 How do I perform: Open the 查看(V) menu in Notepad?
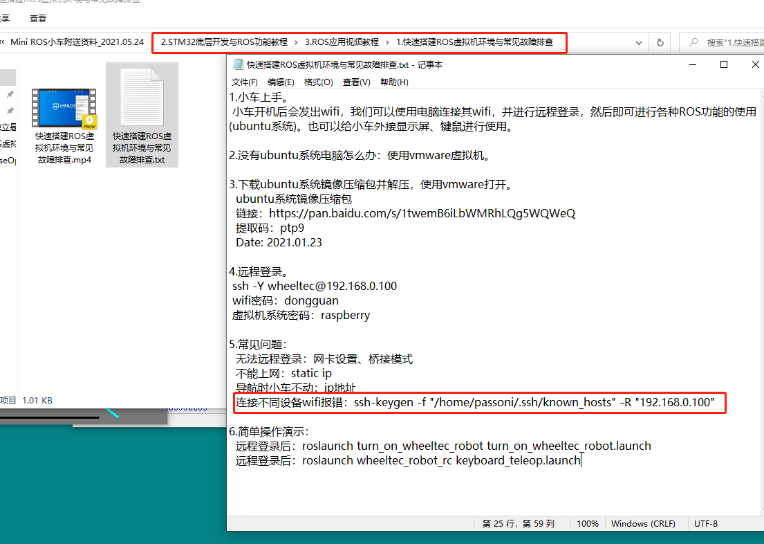point(356,82)
